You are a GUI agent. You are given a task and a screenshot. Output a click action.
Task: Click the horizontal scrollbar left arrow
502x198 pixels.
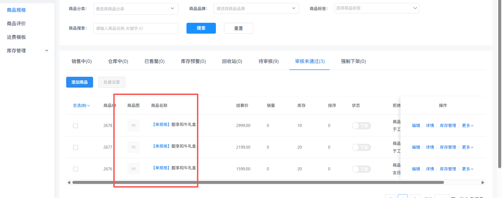69,183
